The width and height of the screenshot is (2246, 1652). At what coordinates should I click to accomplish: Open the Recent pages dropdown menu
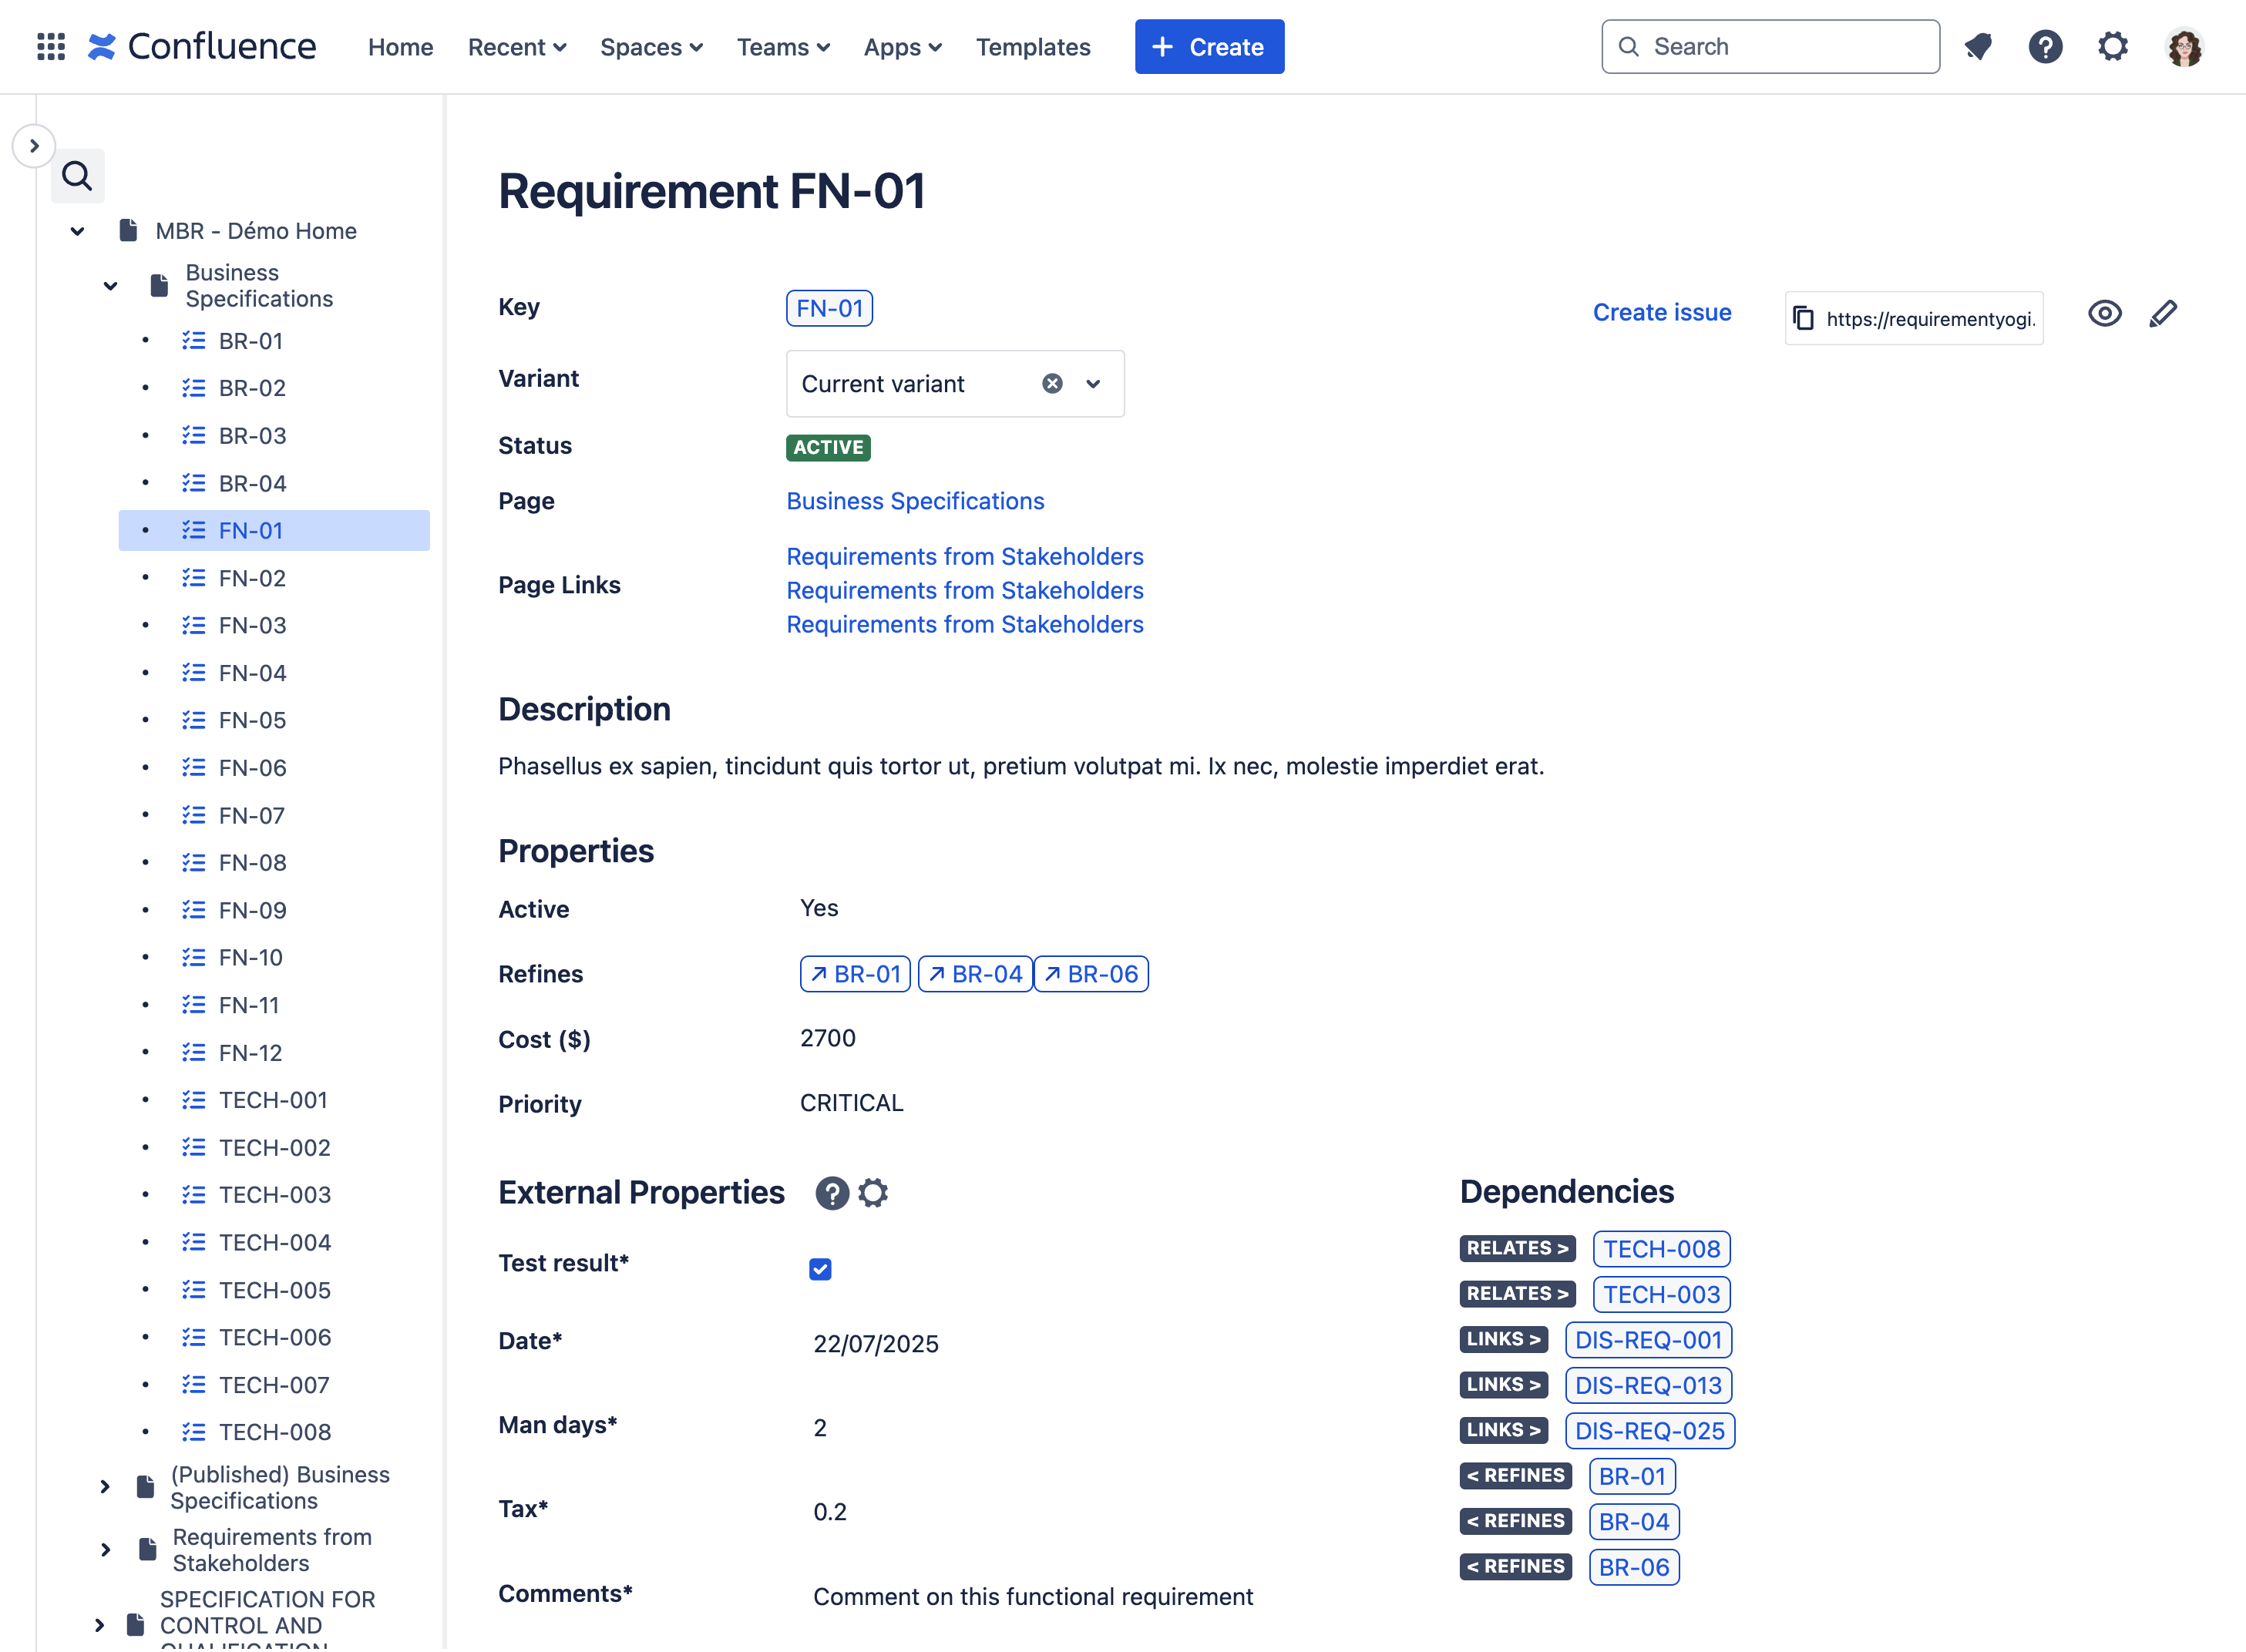[516, 47]
